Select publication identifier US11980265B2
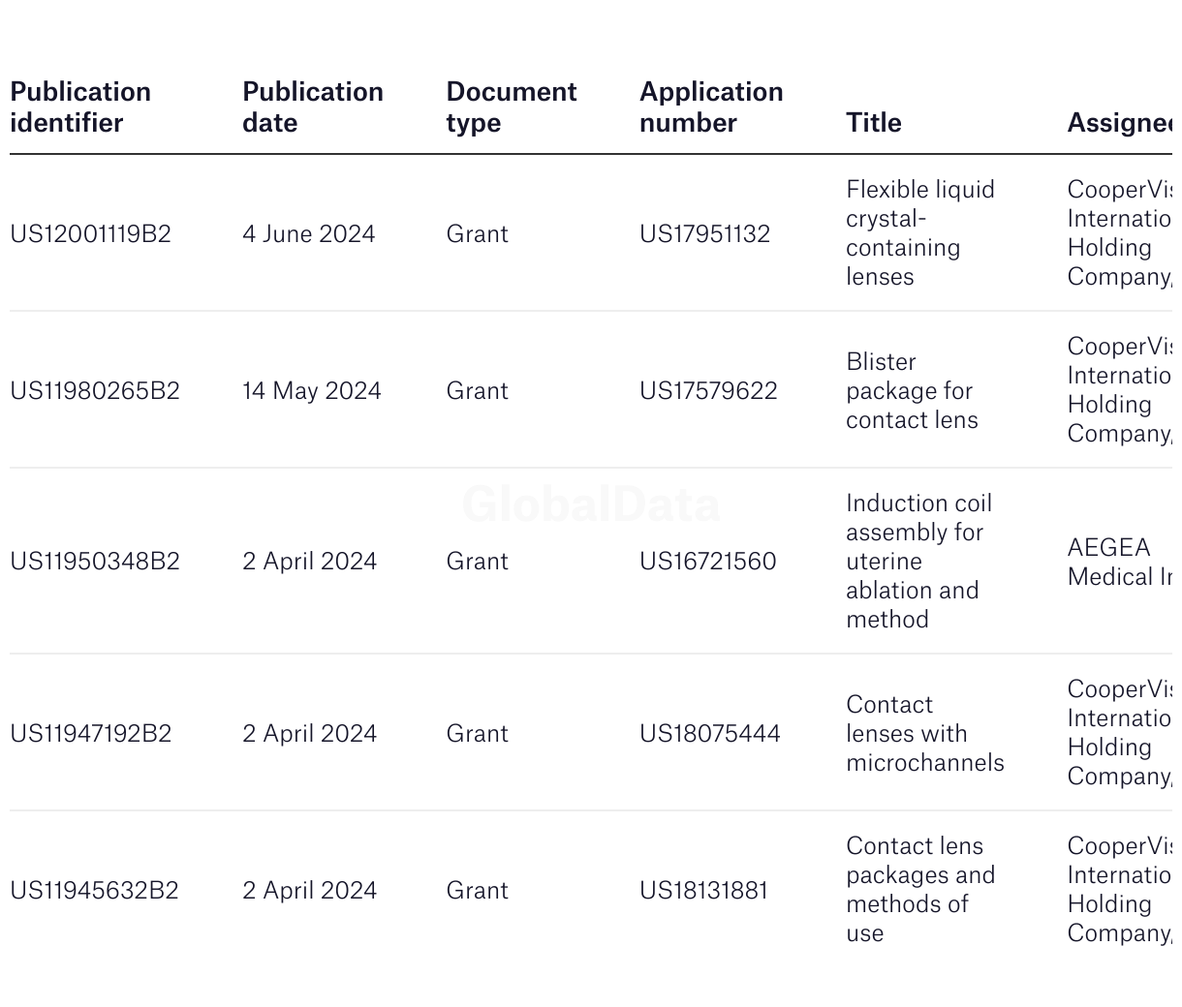 pyautogui.click(x=95, y=391)
